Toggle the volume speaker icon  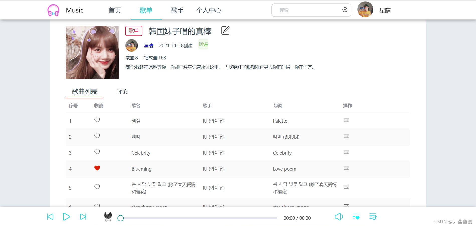(339, 217)
